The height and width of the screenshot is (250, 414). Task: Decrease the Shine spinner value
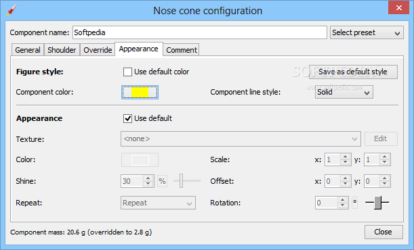tap(148, 184)
